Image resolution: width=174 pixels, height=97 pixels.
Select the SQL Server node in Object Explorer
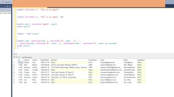[5, 13]
